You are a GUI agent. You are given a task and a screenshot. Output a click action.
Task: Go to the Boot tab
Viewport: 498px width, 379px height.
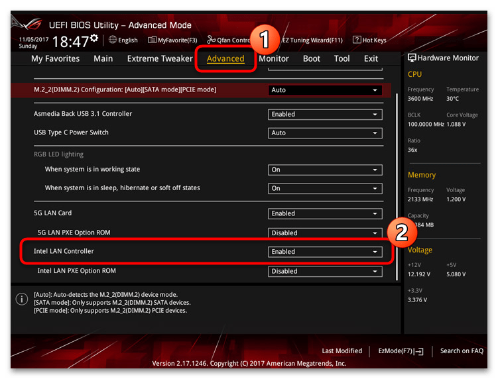(x=312, y=59)
